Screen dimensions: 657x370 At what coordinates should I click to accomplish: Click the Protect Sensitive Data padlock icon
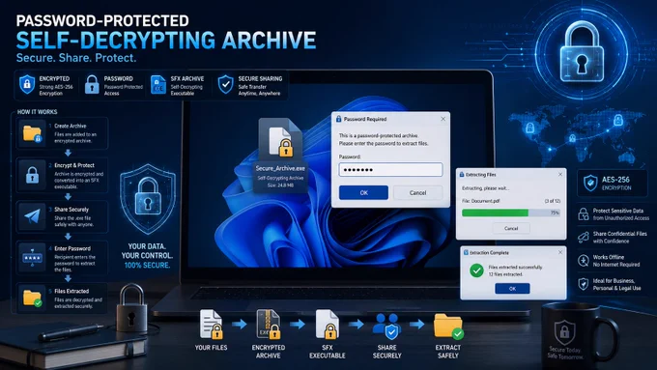584,213
